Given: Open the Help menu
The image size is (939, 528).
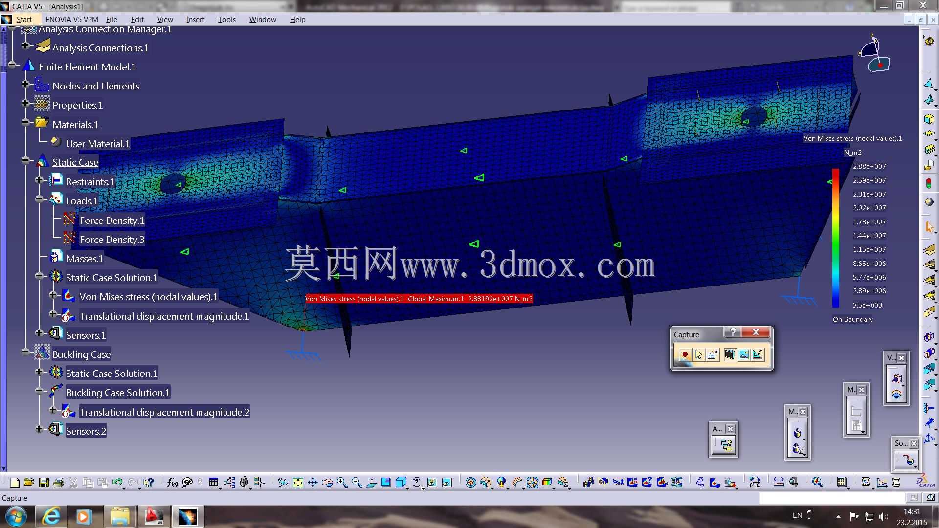Looking at the screenshot, I should (x=297, y=20).
